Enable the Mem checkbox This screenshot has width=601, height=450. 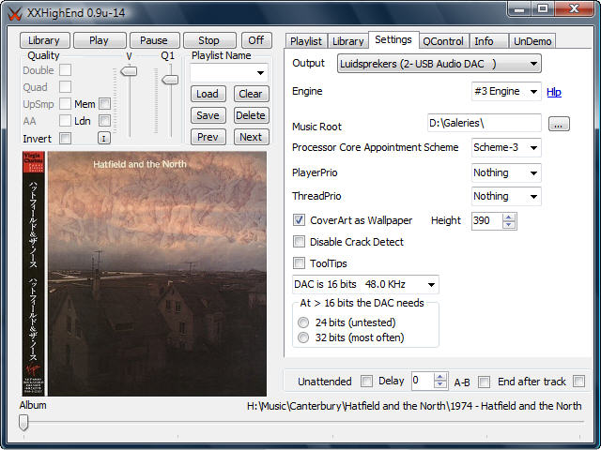click(x=104, y=103)
